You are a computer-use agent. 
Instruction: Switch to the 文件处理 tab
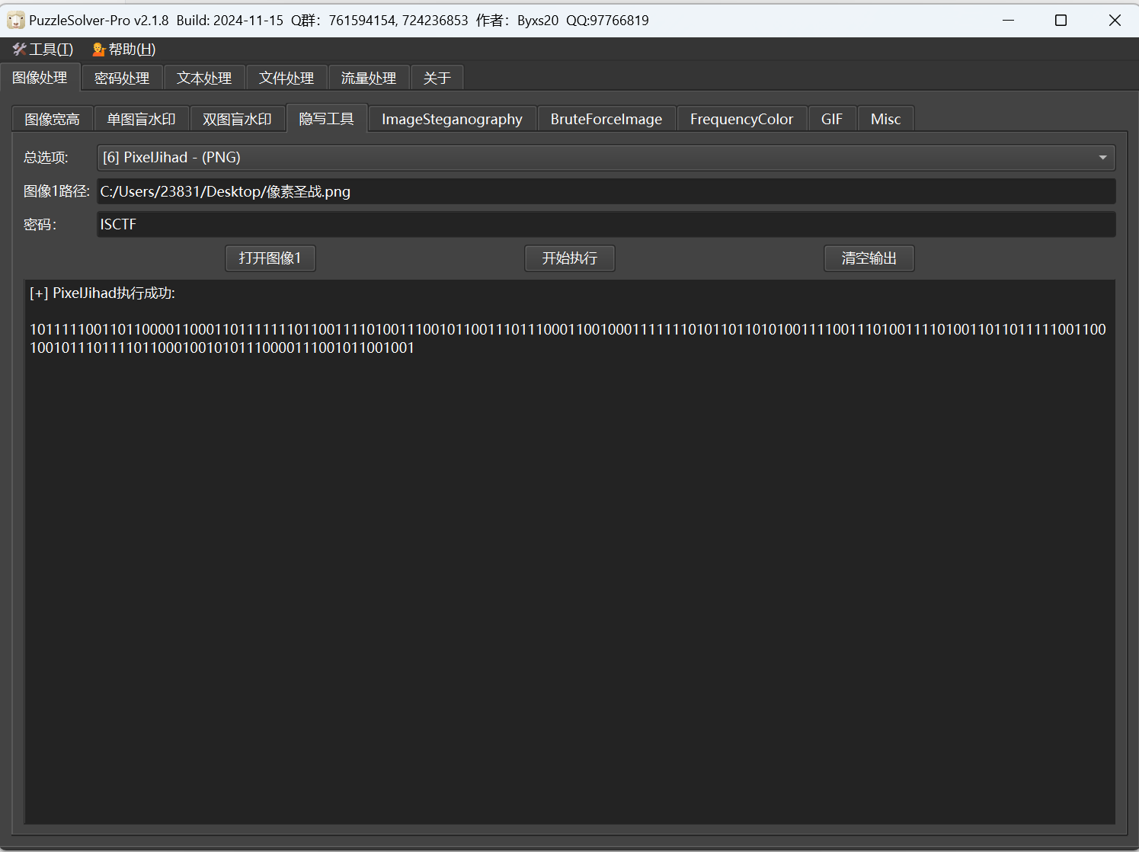click(286, 78)
